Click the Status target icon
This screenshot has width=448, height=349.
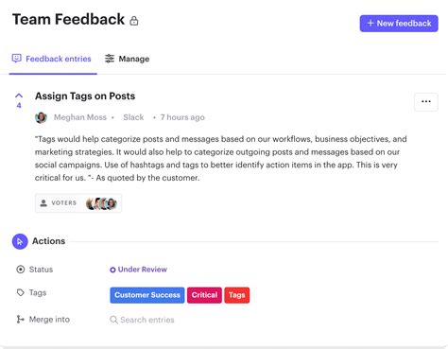point(21,270)
